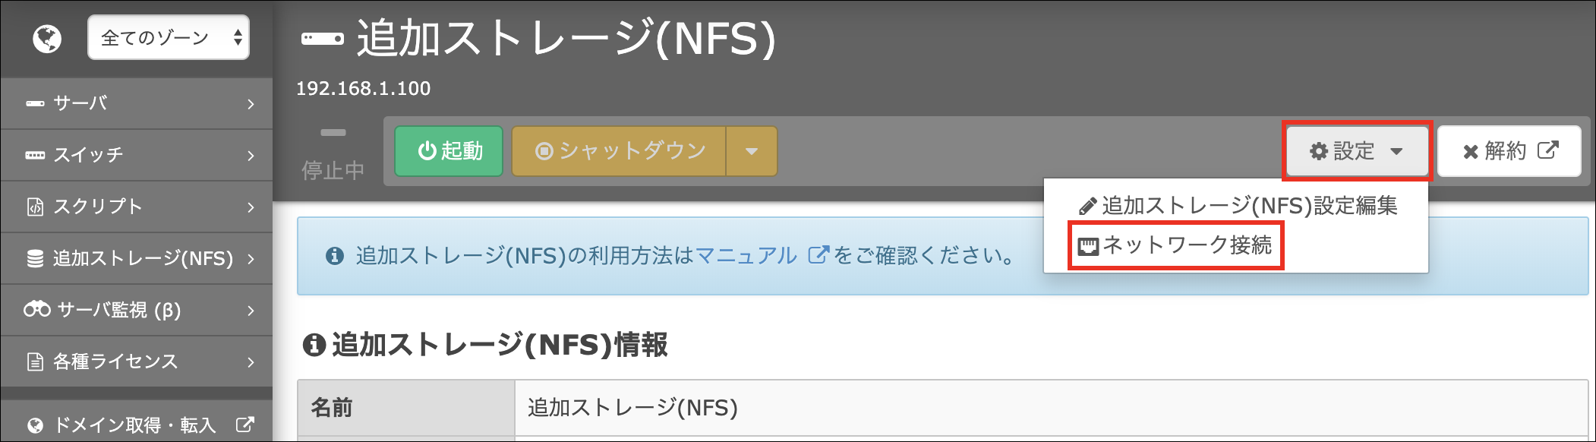1596x442 pixels.
Task: Click the script file icon beside スクリプト
Action: [x=35, y=207]
